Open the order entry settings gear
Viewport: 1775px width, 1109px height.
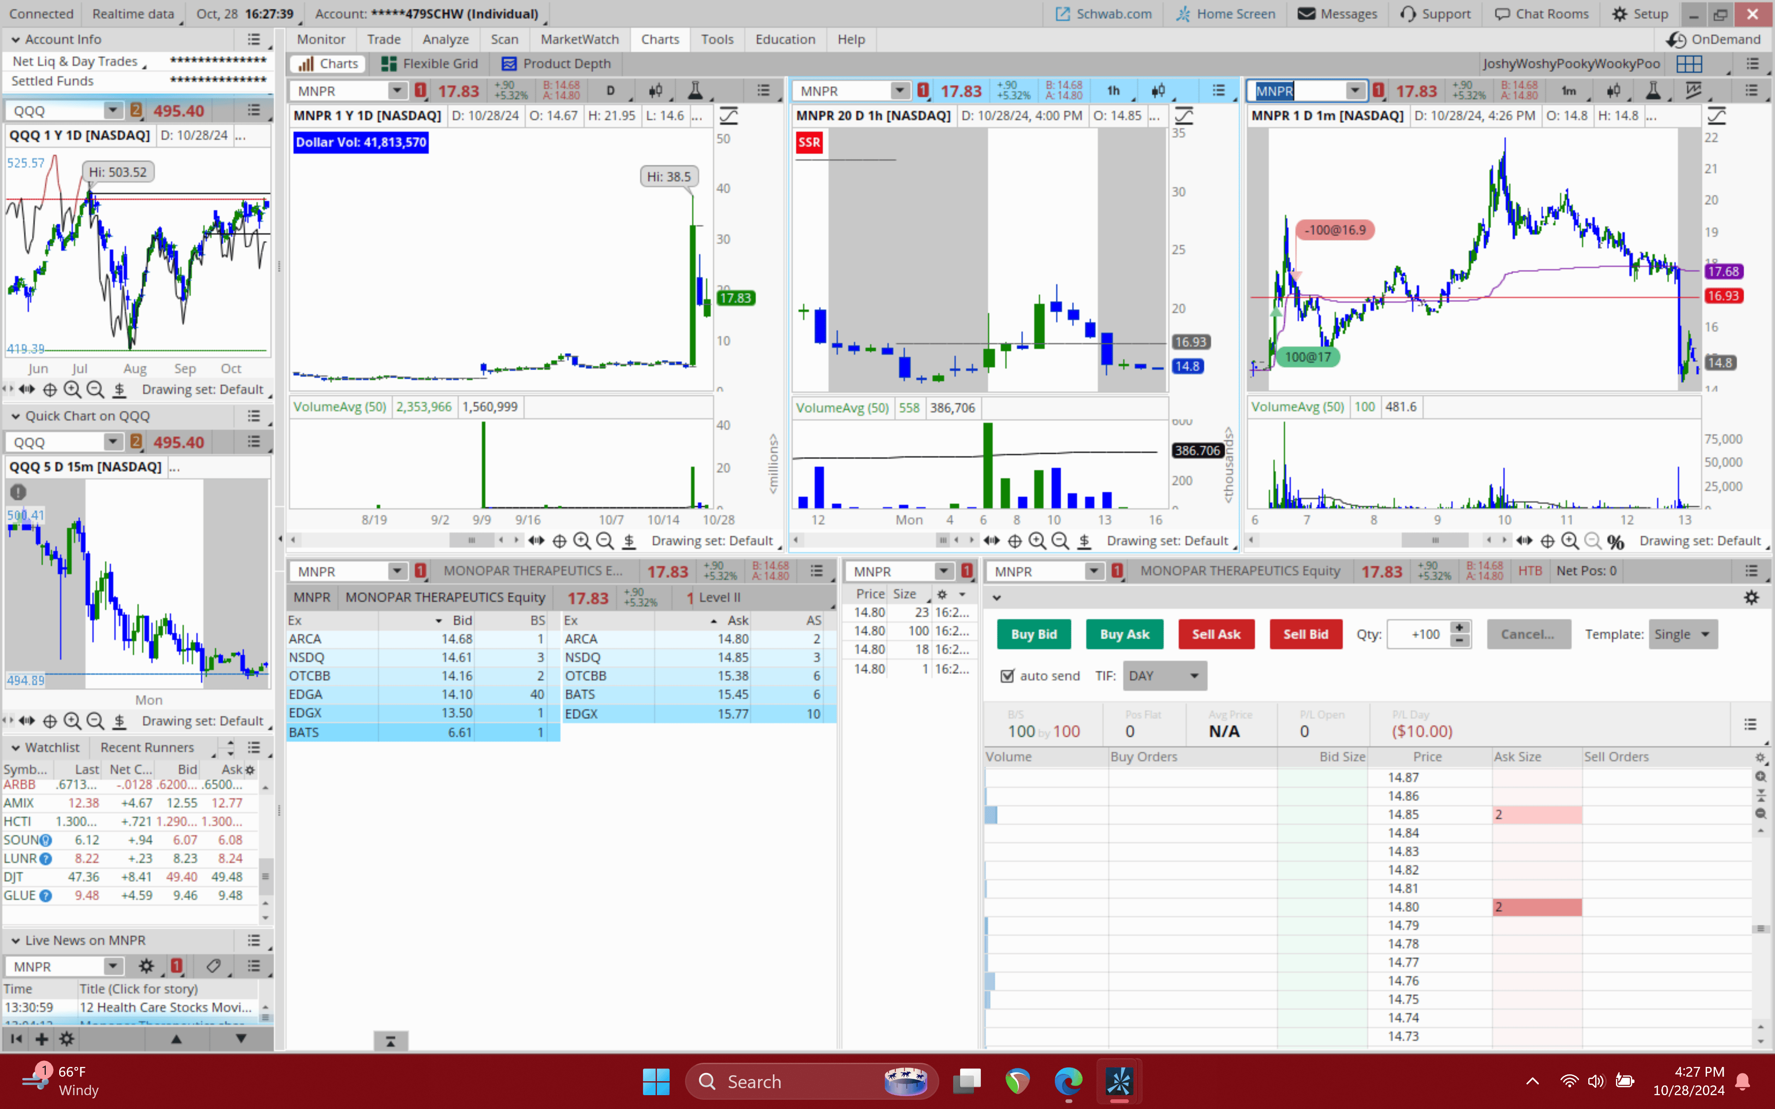pyautogui.click(x=1751, y=598)
